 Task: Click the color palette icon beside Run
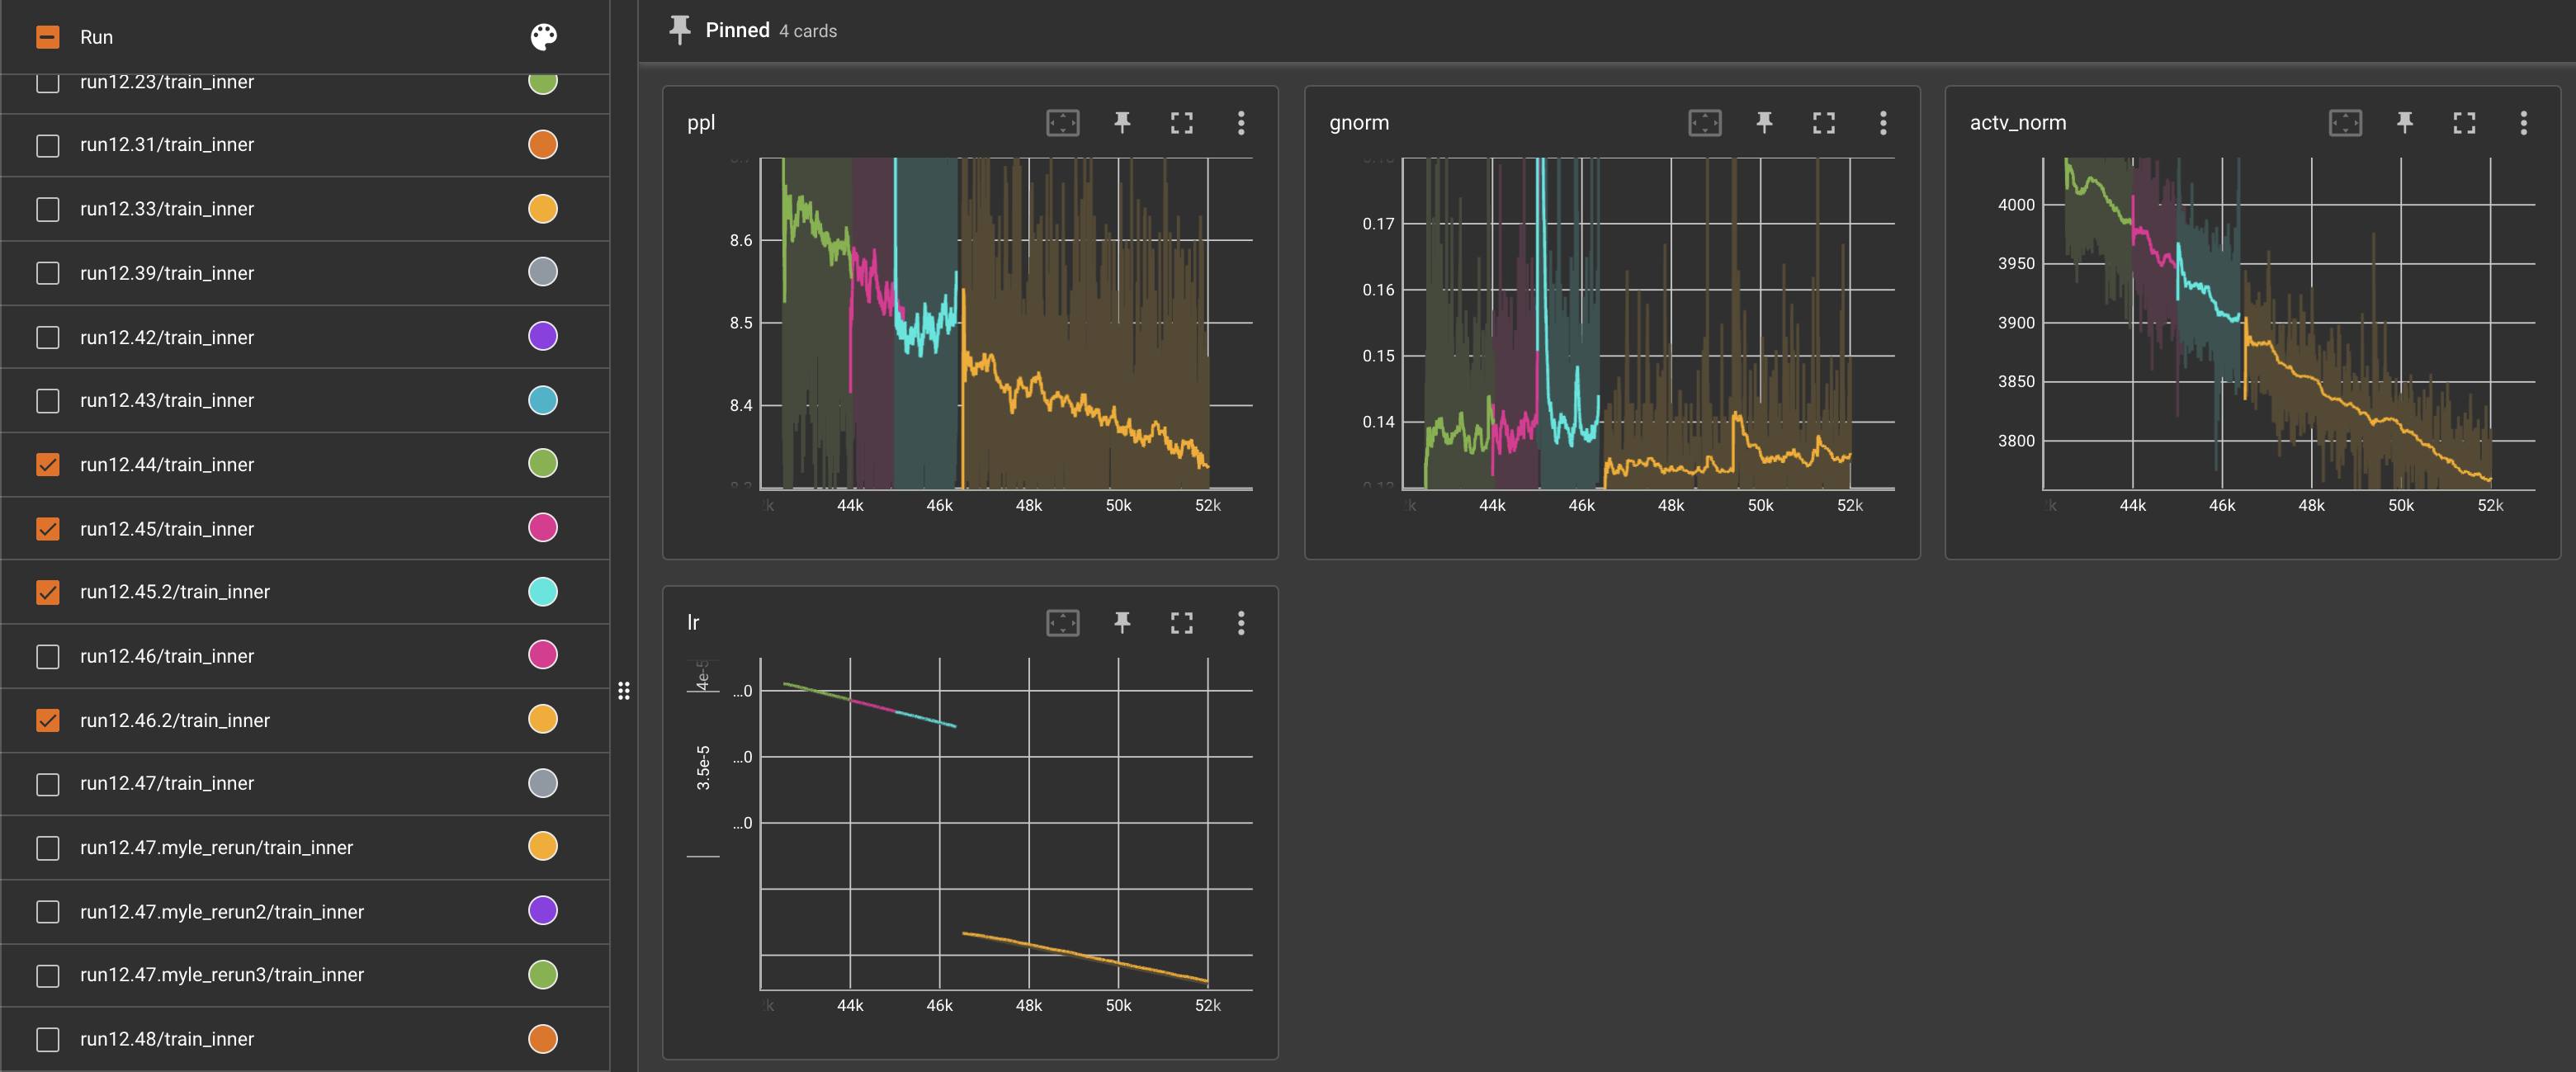click(543, 37)
